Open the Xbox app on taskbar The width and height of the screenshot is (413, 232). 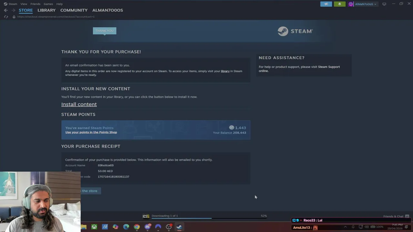[x=94, y=227]
